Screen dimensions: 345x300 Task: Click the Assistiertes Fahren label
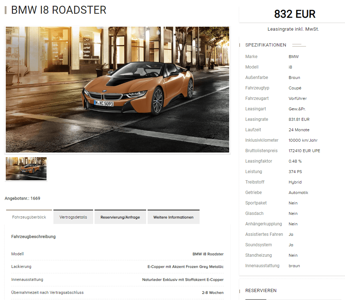(264, 234)
